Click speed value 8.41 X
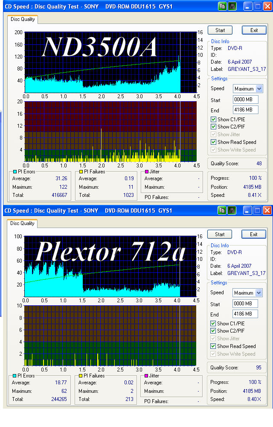 255,195
